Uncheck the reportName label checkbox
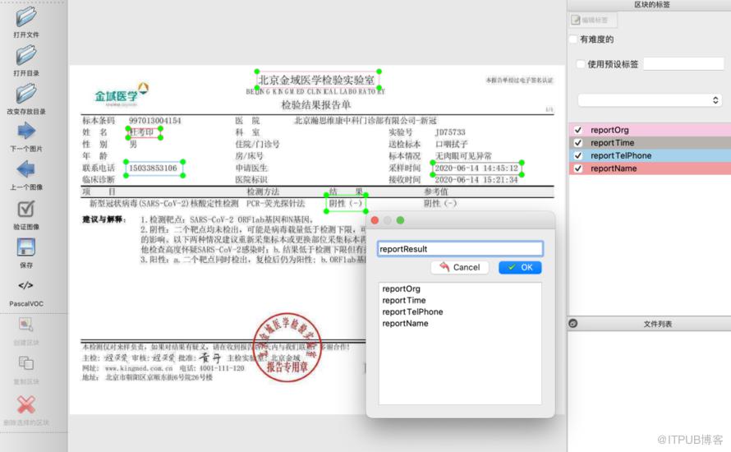 click(x=578, y=168)
